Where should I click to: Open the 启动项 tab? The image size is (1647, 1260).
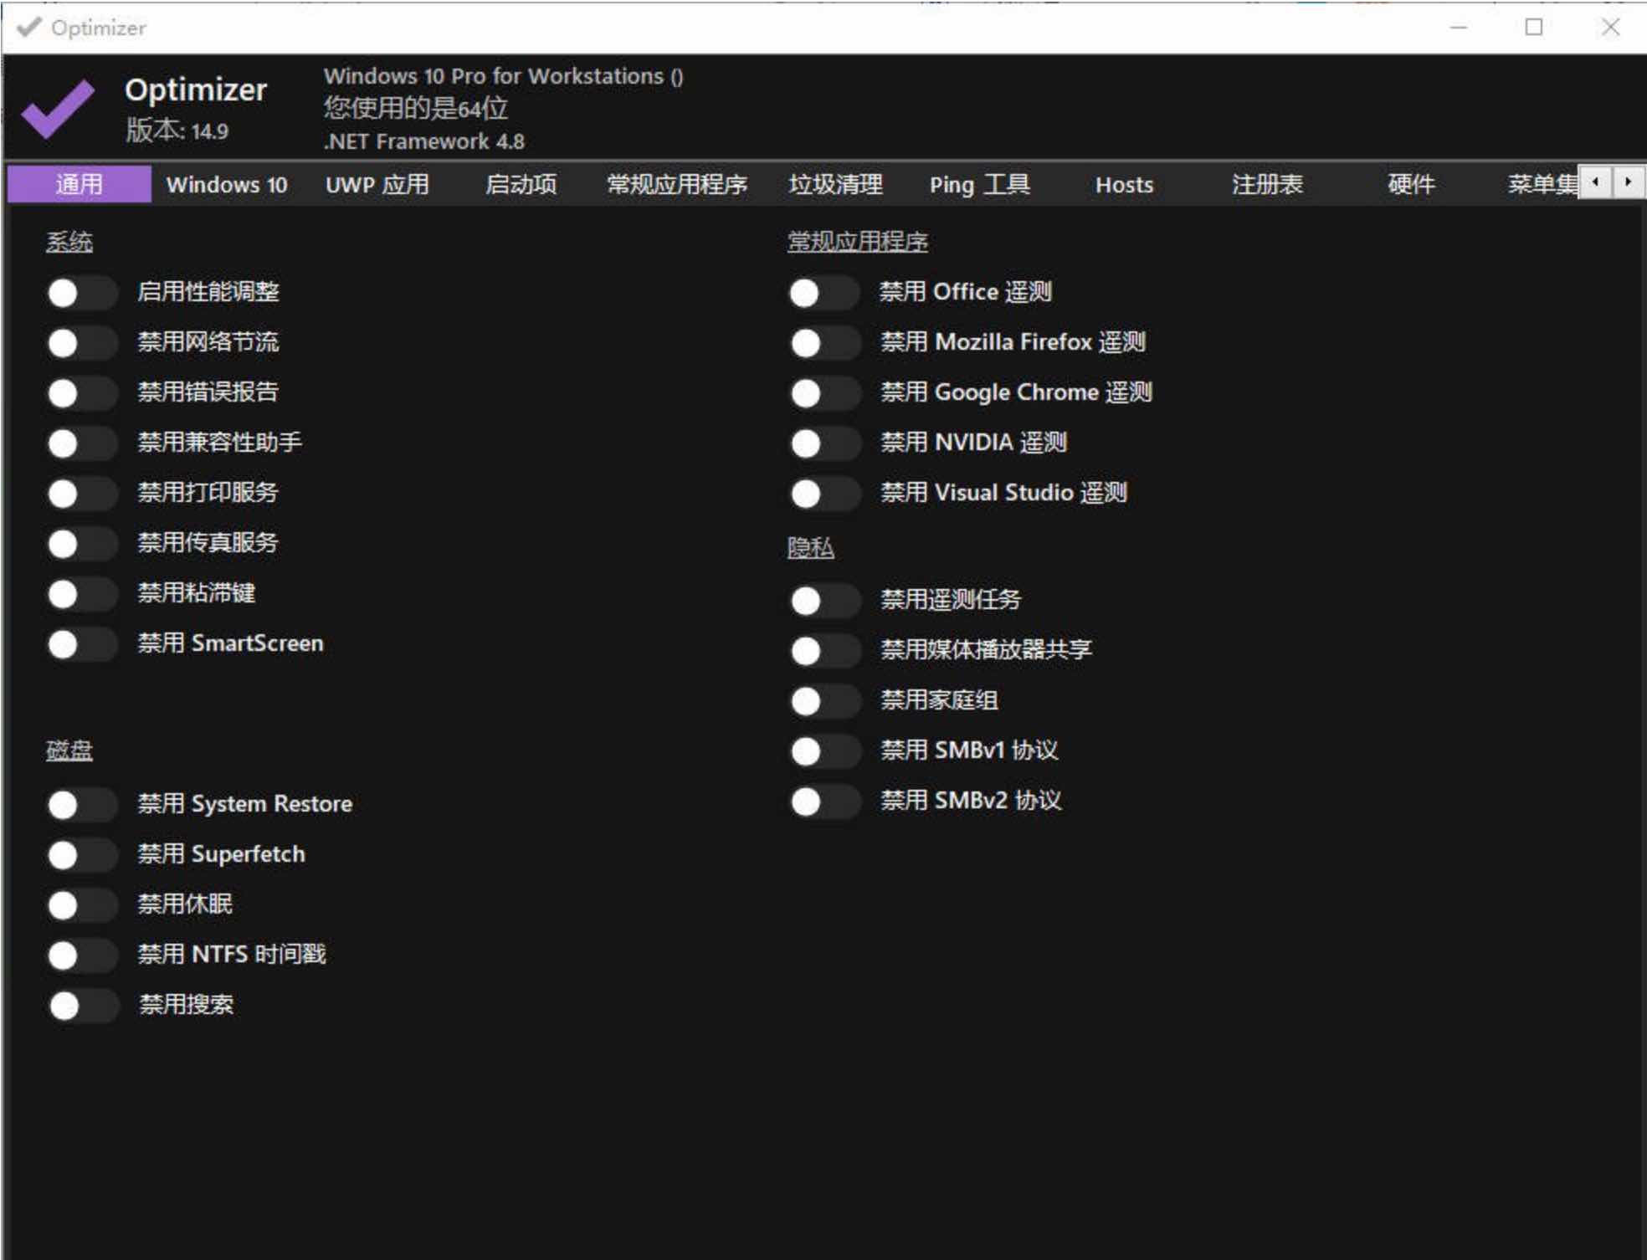click(521, 184)
